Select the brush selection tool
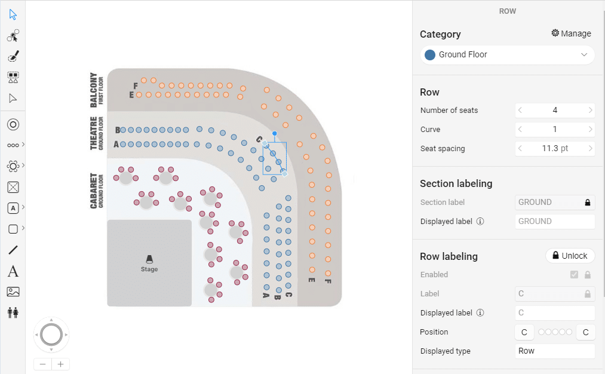This screenshot has width=605, height=374. [13, 56]
